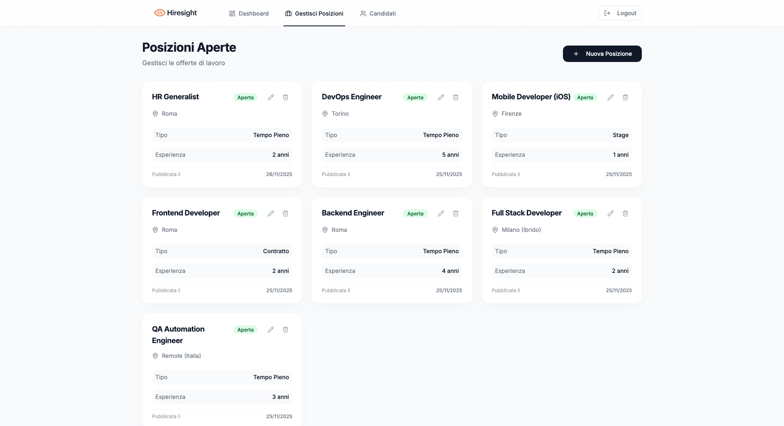The height and width of the screenshot is (426, 784).
Task: Edit the DevOps Engineer position
Action: (441, 97)
